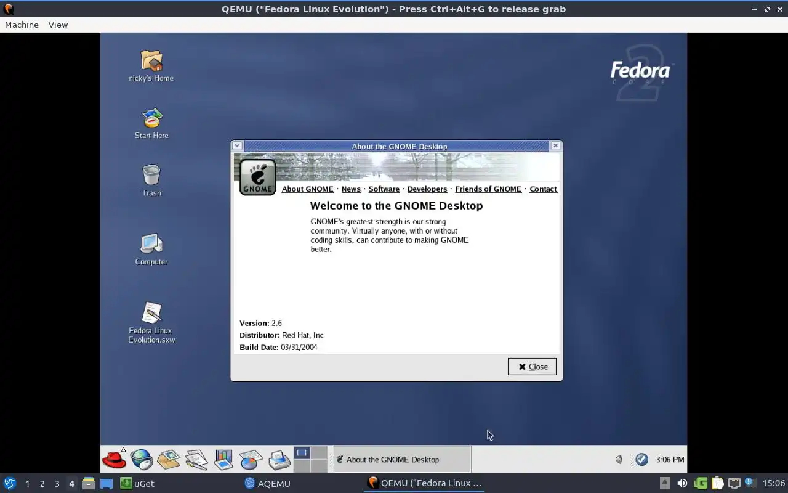Select Fedora Linux Evolution.sxw file icon
788x493 pixels.
click(x=151, y=322)
